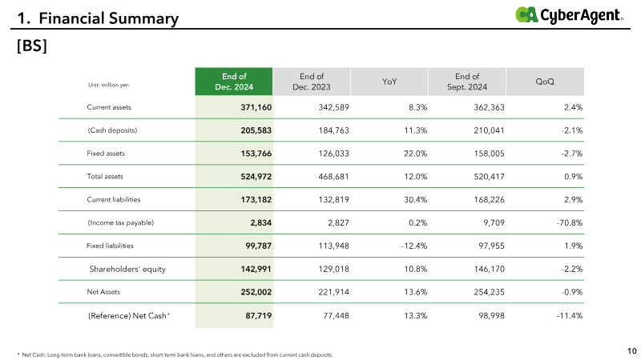Click the CyberAgent logo
This screenshot has width=641, height=360.
569,15
